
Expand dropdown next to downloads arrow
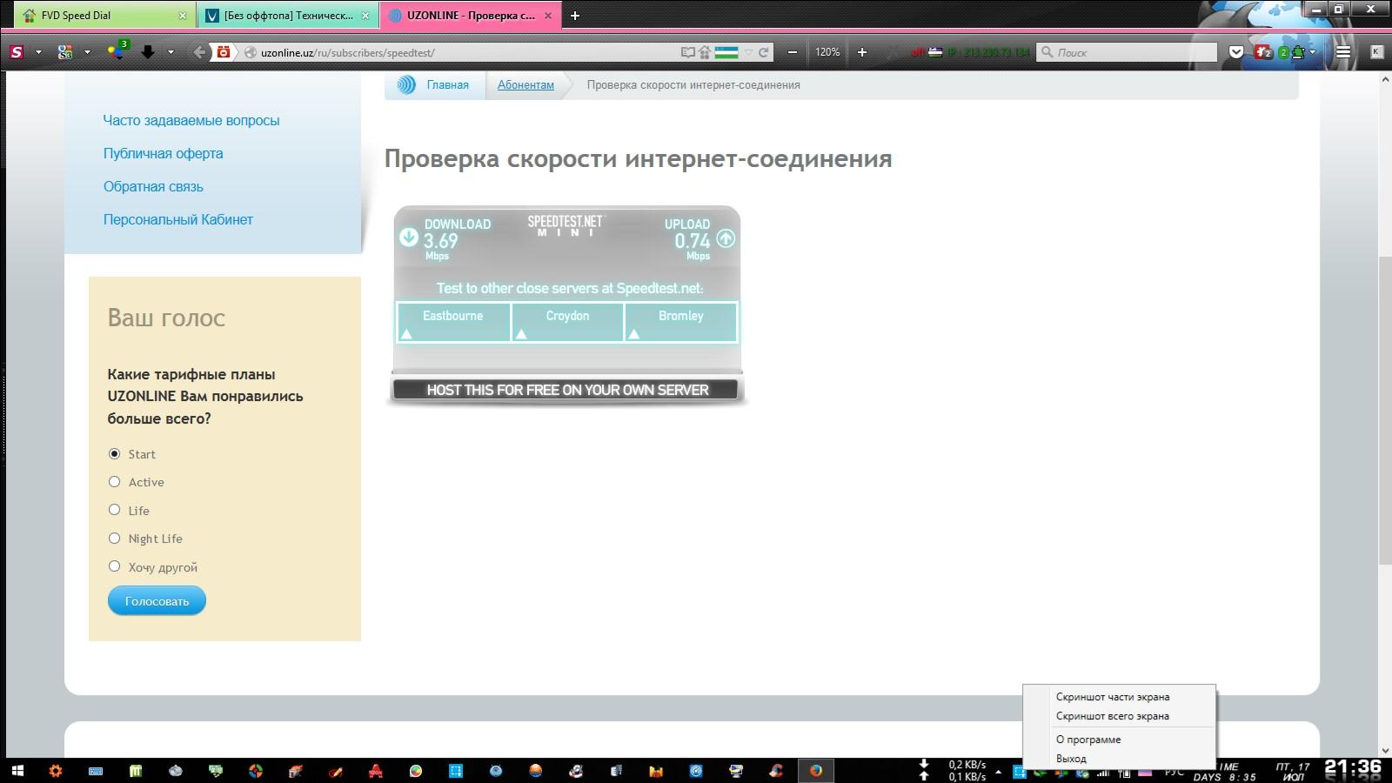tap(171, 52)
